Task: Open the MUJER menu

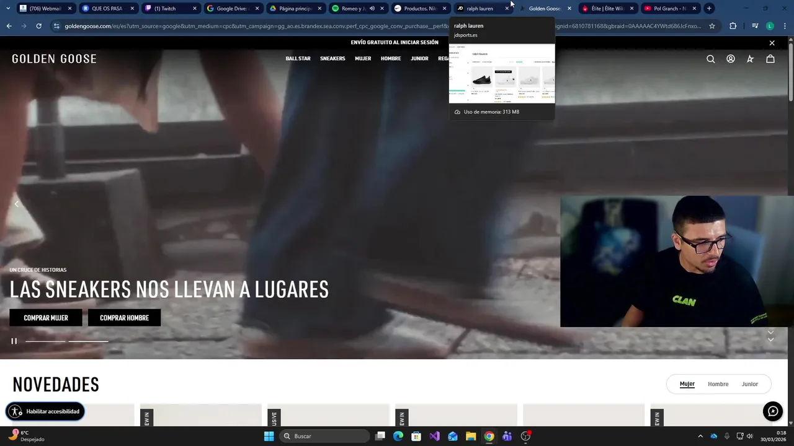Action: pyautogui.click(x=363, y=59)
